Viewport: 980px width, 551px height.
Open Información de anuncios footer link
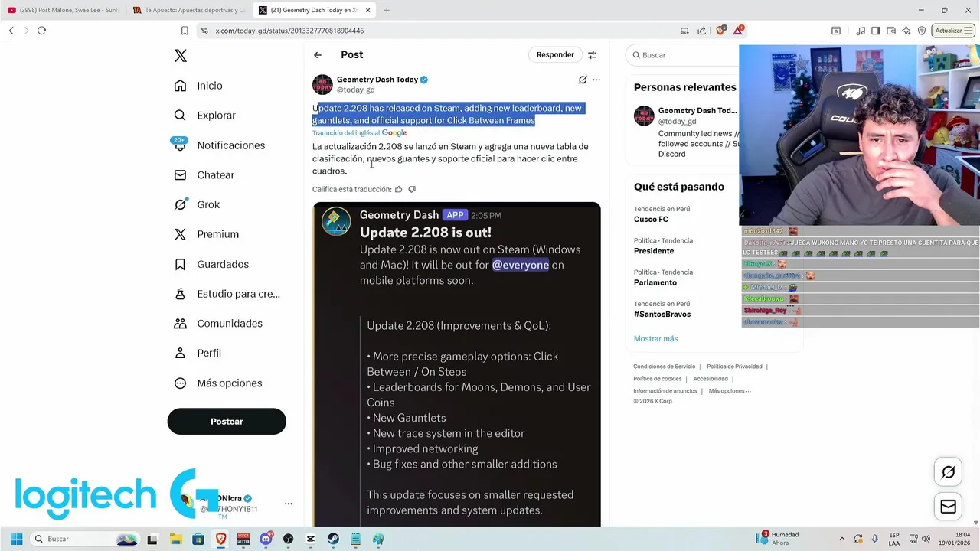(x=665, y=391)
